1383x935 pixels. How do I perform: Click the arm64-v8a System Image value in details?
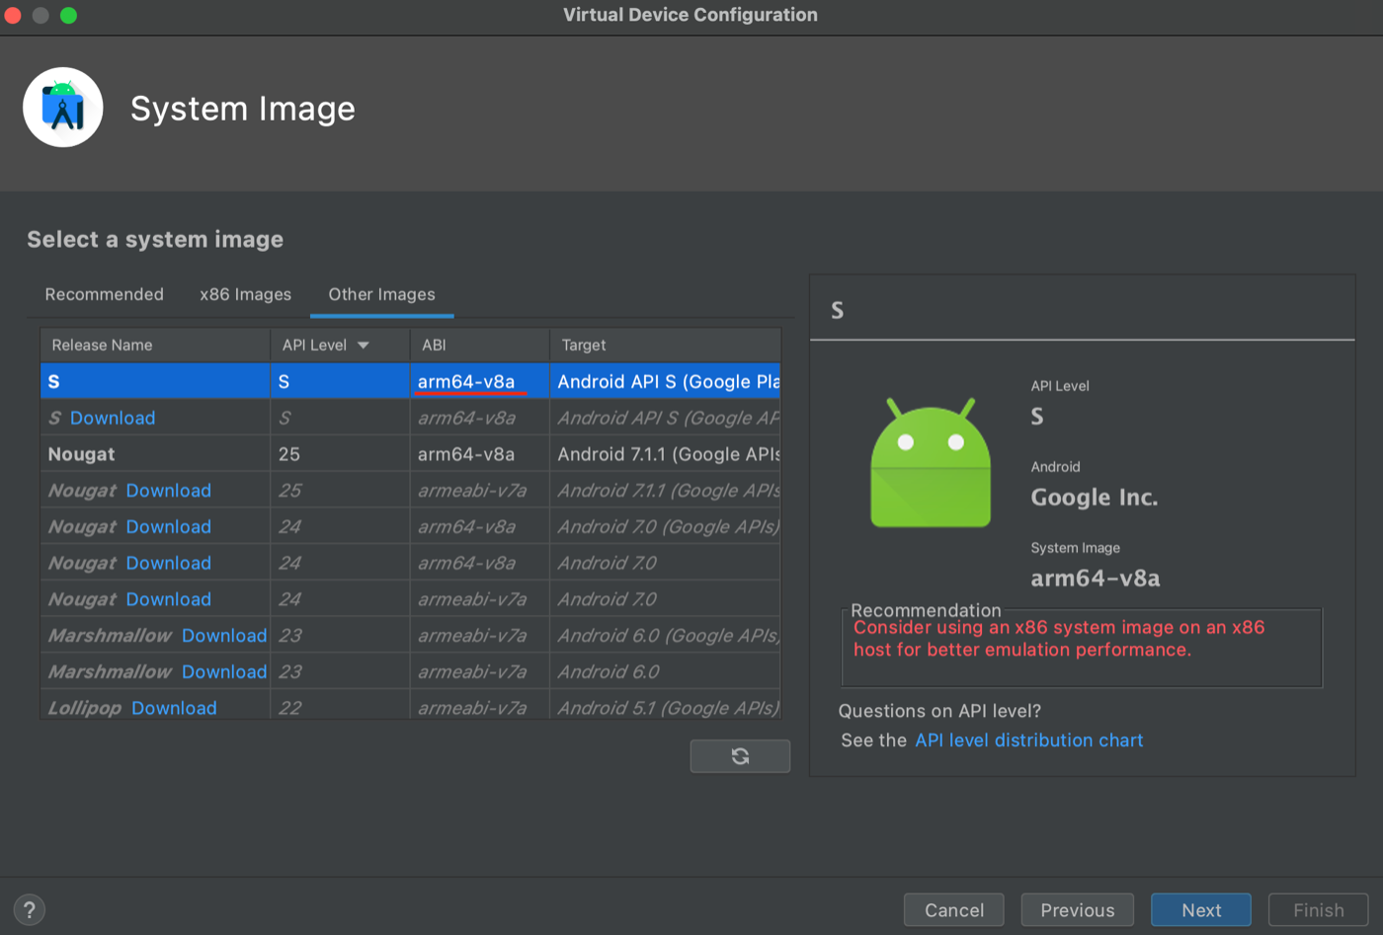pyautogui.click(x=1096, y=579)
